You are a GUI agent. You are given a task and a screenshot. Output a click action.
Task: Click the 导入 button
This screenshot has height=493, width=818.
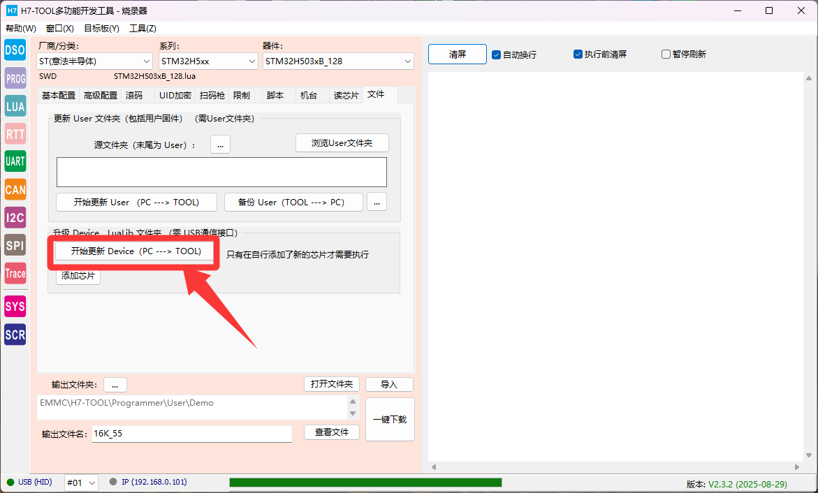(x=389, y=385)
